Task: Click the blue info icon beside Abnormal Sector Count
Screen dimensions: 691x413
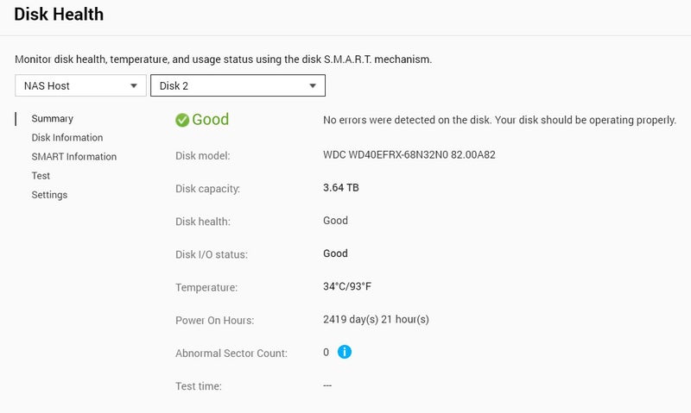Action: 345,353
